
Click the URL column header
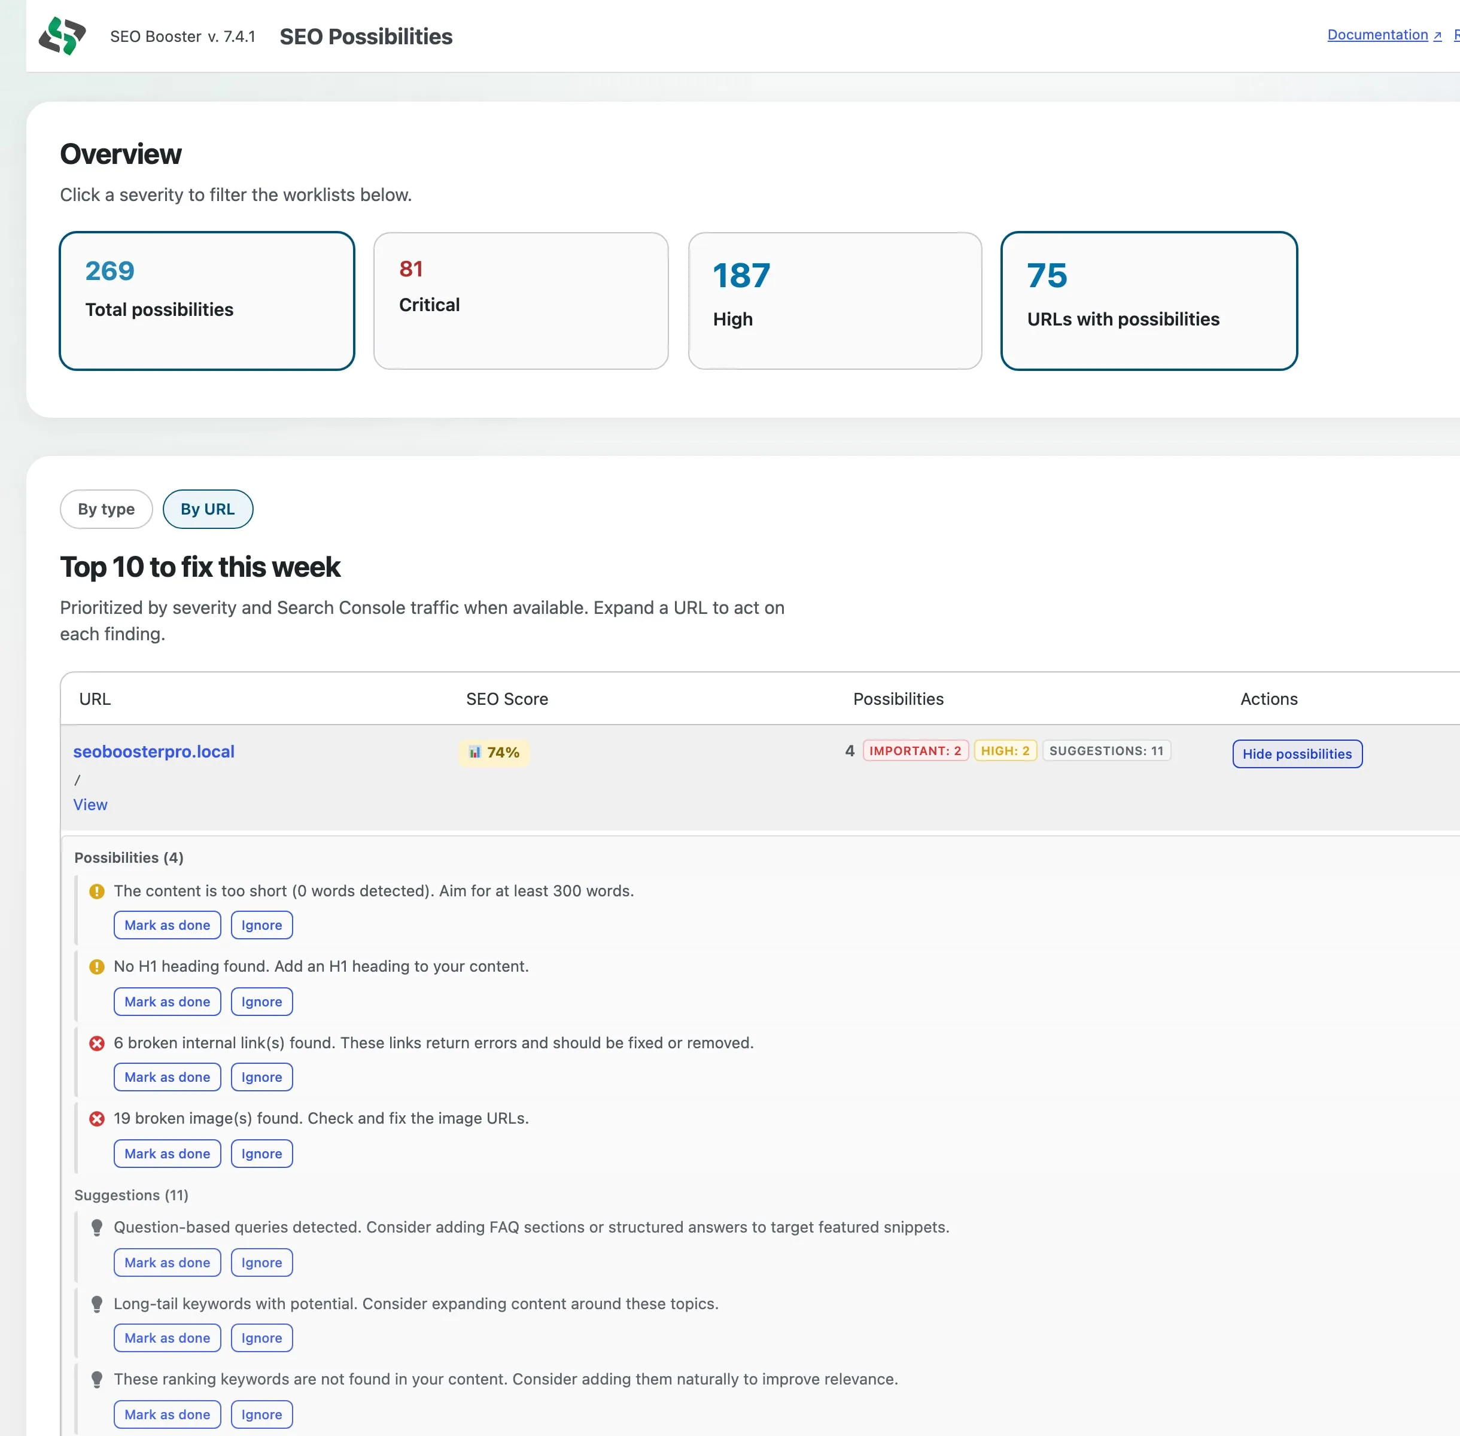point(95,699)
